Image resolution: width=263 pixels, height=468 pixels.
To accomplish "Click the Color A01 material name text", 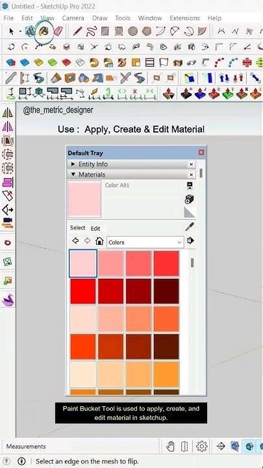I will coord(117,185).
